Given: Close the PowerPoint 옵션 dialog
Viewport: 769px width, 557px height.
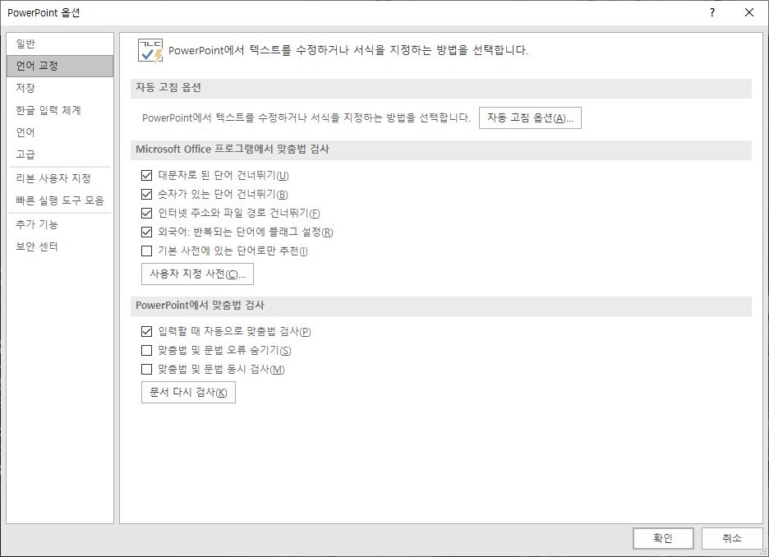Looking at the screenshot, I should tap(749, 13).
